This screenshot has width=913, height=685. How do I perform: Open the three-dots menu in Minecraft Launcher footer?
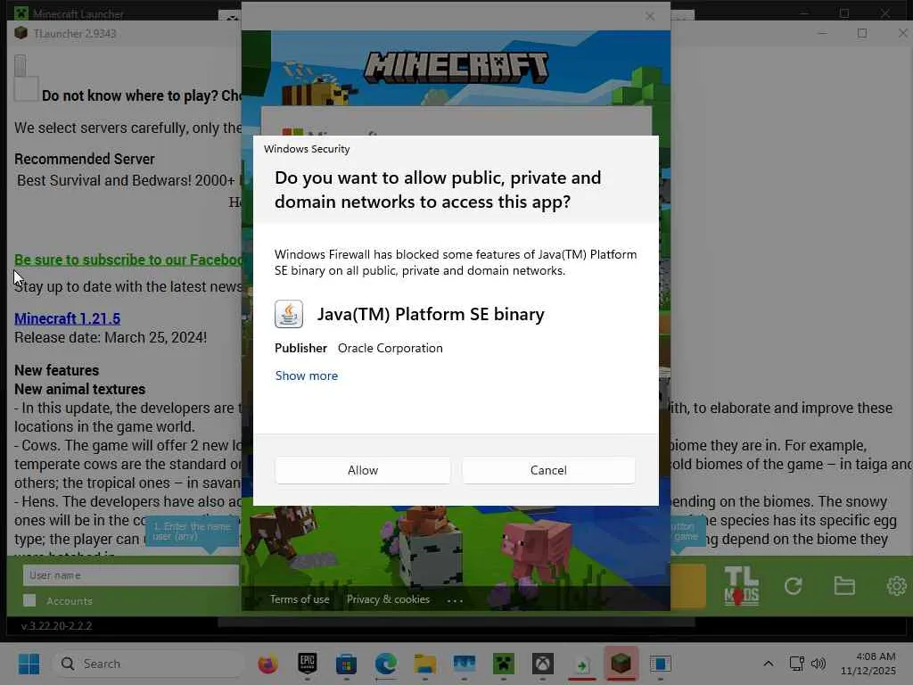coord(455,600)
